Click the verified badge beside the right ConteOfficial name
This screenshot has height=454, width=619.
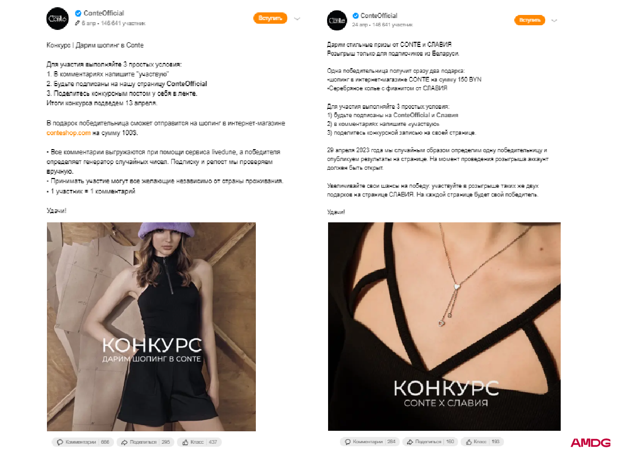click(355, 15)
